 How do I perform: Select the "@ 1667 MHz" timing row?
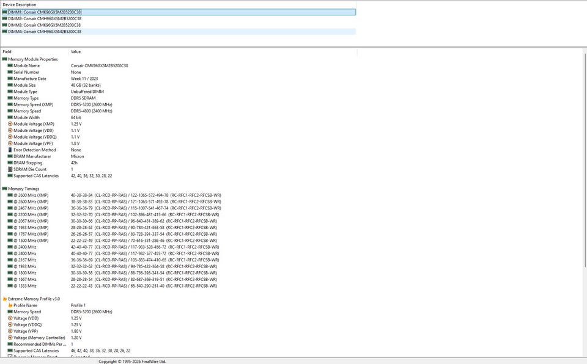pyautogui.click(x=179, y=280)
